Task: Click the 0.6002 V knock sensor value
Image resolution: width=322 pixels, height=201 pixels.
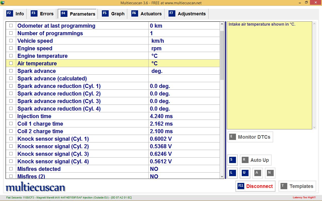Action: (x=161, y=139)
